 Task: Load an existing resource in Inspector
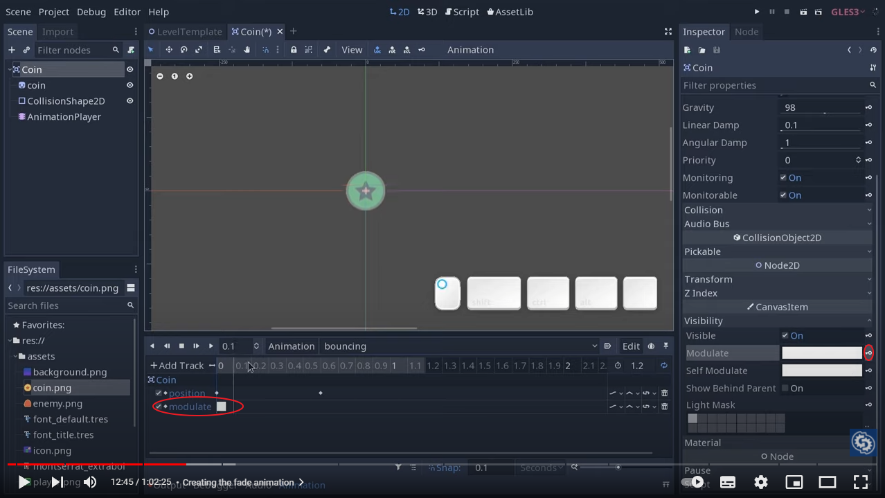[x=701, y=50]
